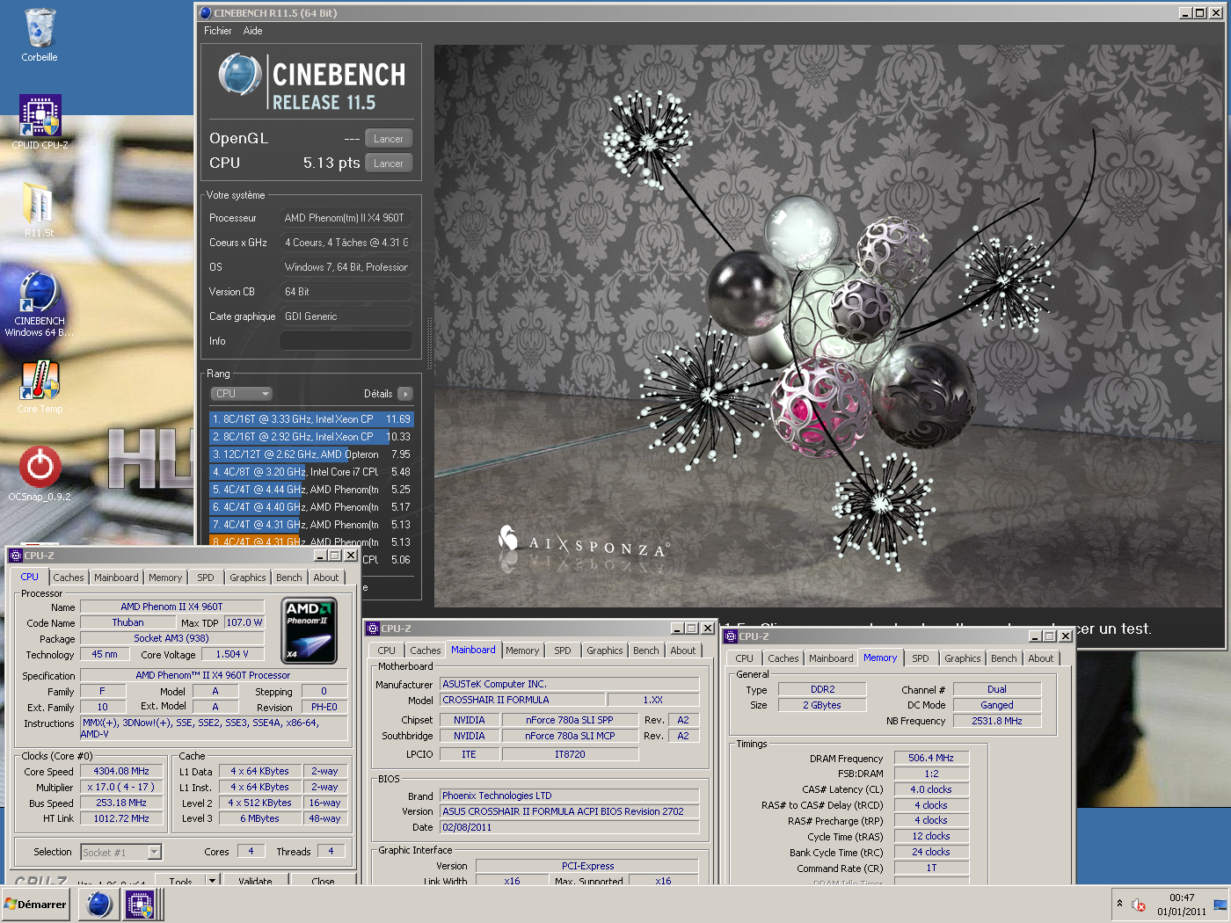The width and height of the screenshot is (1231, 923).
Task: Click the title bar icon of the CPU-Z CPU window
Action: tap(15, 556)
